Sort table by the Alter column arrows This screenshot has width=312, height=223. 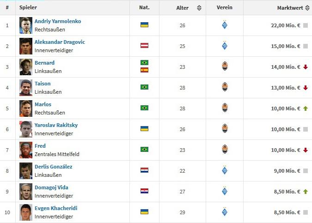(x=199, y=8)
